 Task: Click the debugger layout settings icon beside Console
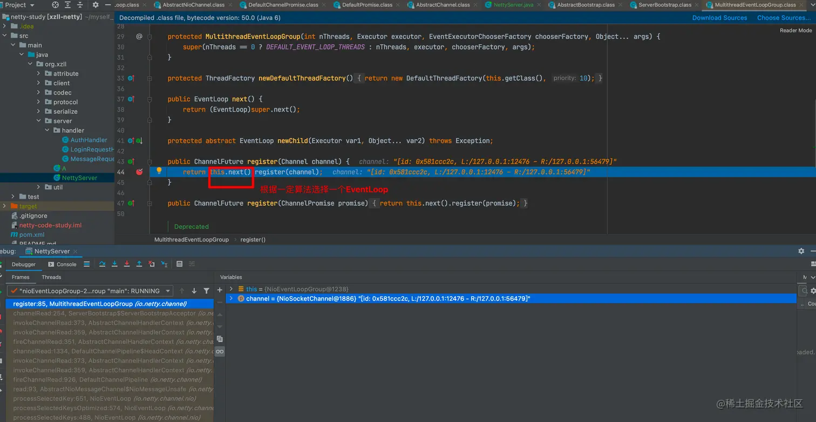tap(86, 264)
